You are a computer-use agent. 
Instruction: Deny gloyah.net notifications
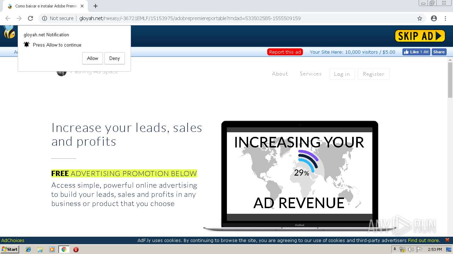click(114, 58)
